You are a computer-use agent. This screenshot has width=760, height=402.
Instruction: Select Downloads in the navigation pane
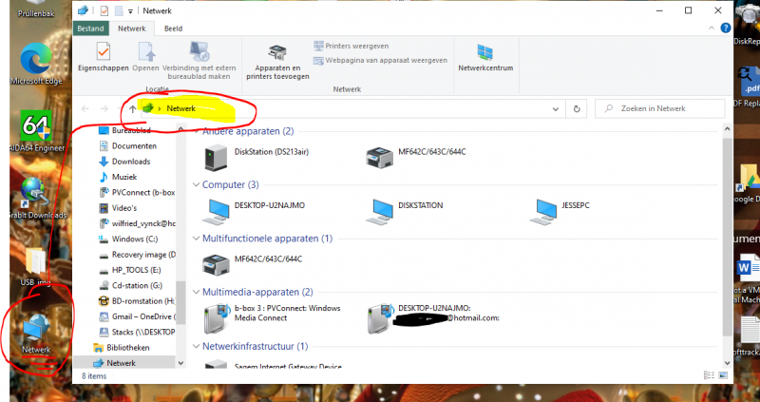click(131, 162)
